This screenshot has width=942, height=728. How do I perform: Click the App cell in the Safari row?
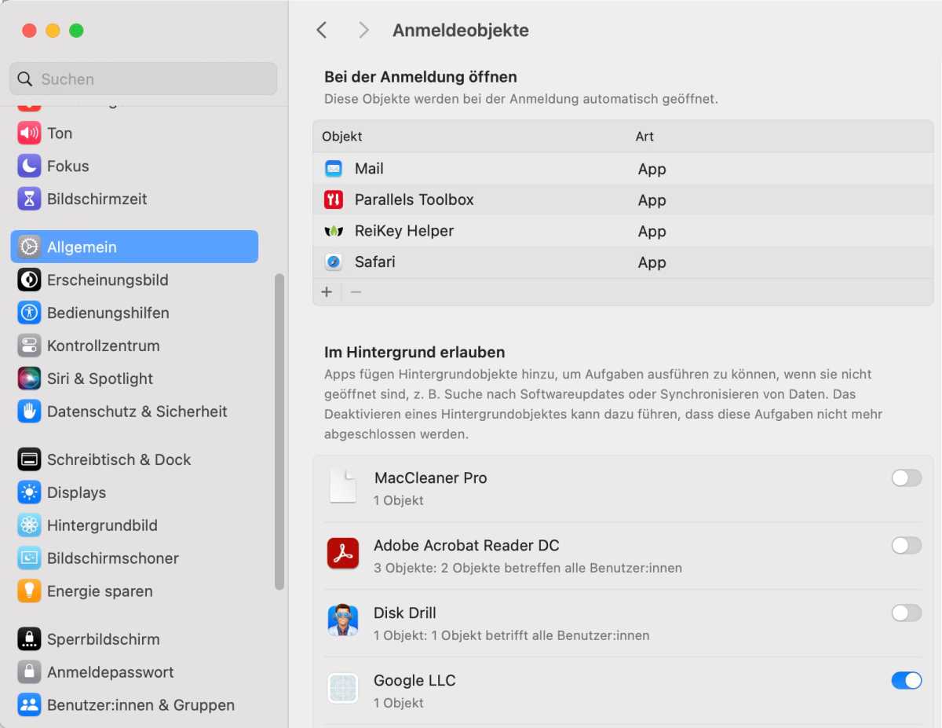pos(652,262)
